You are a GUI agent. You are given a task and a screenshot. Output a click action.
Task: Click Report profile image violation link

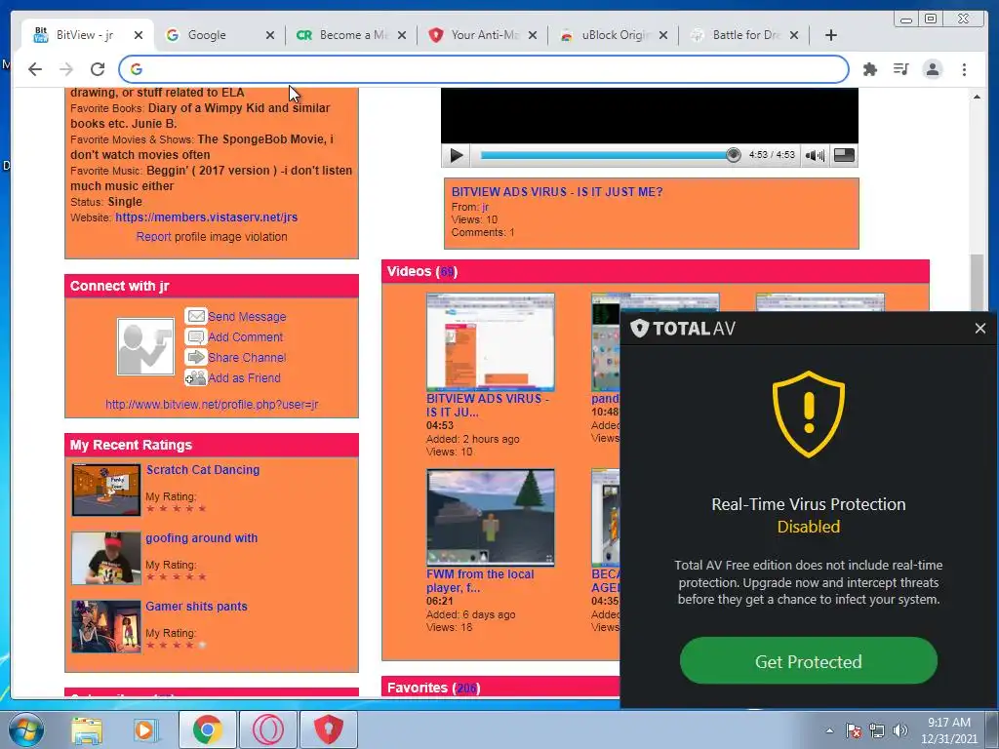pyautogui.click(x=153, y=236)
